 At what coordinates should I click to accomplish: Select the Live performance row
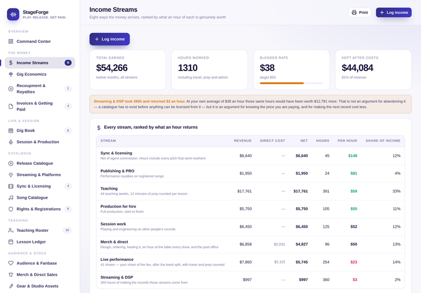[x=250, y=262]
